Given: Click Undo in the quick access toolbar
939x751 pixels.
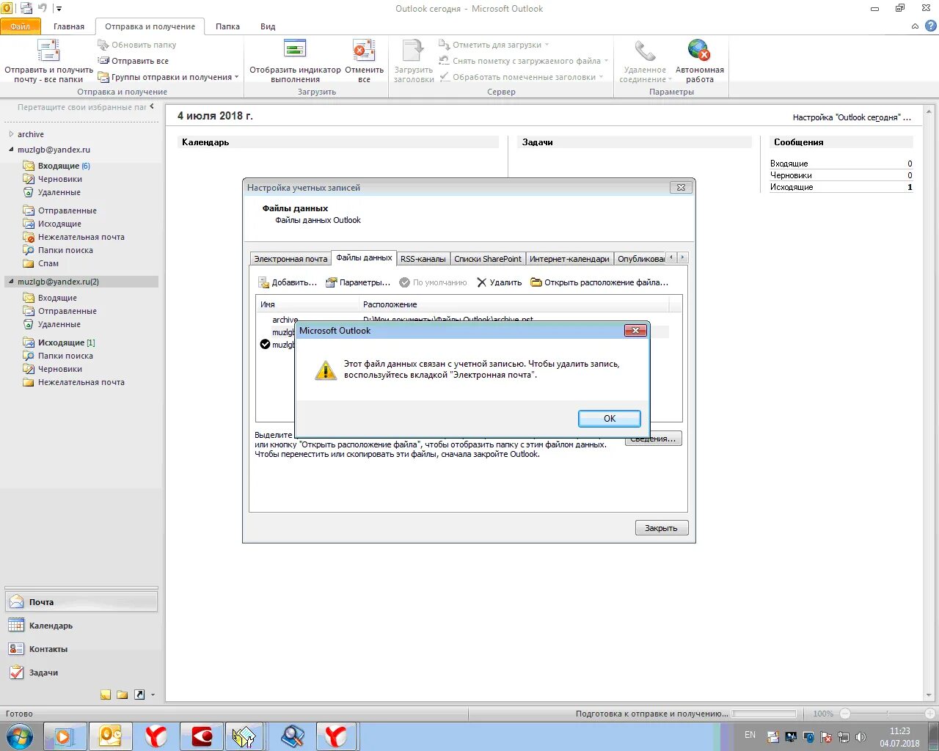Looking at the screenshot, I should coord(43,8).
